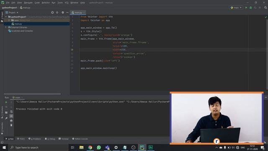Expand the venv folder
The width and height of the screenshot is (268, 151).
tap(9, 20)
